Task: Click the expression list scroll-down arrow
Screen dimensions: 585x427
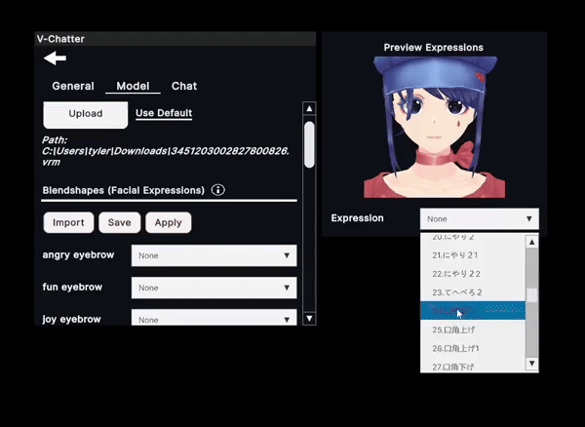Action: click(531, 364)
